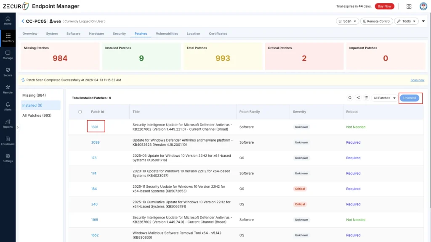Image resolution: width=431 pixels, height=242 pixels.
Task: Open patch ID 1652
Action: 95,235
